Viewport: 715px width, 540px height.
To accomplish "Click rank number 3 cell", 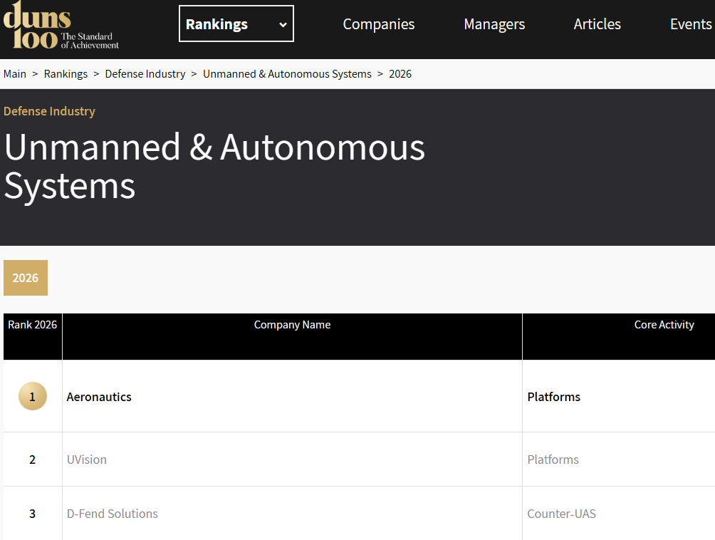I will (32, 514).
